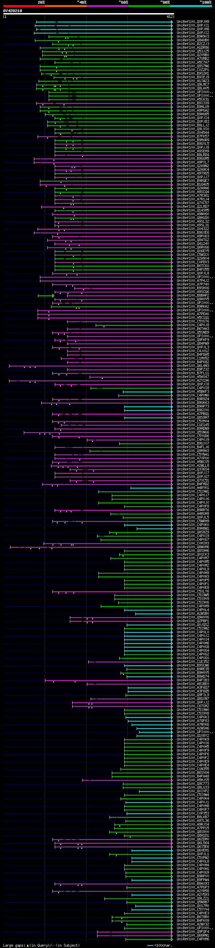
Task: Click green alignment bar for UniRef100_Q84UB0
Action: [x=104, y=40]
